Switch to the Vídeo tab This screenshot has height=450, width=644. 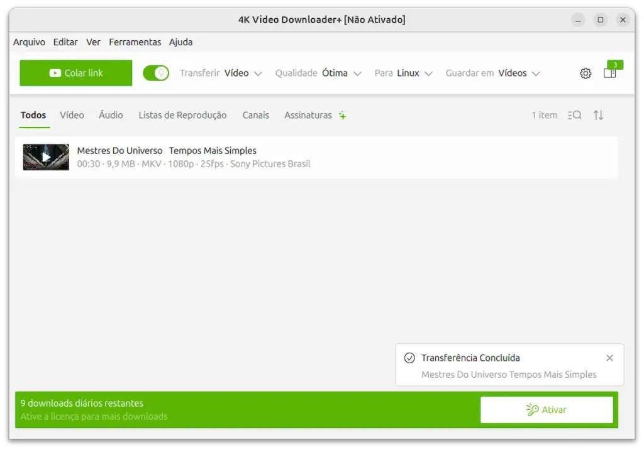point(72,116)
